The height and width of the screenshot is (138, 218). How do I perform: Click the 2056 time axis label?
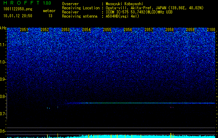tap(128, 30)
